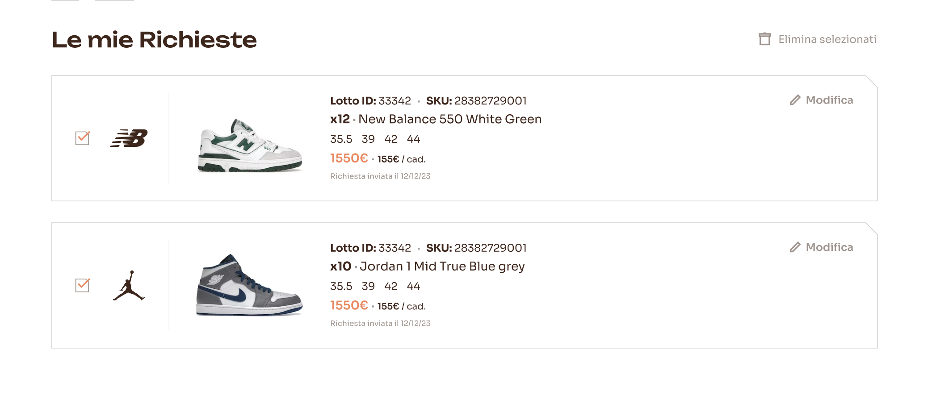Click the 1550€ price on New Balance
932x400 pixels.
pos(348,158)
